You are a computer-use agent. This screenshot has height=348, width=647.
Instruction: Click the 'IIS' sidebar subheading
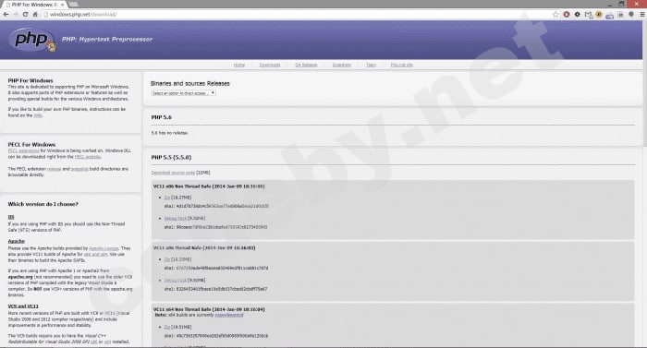pos(11,217)
